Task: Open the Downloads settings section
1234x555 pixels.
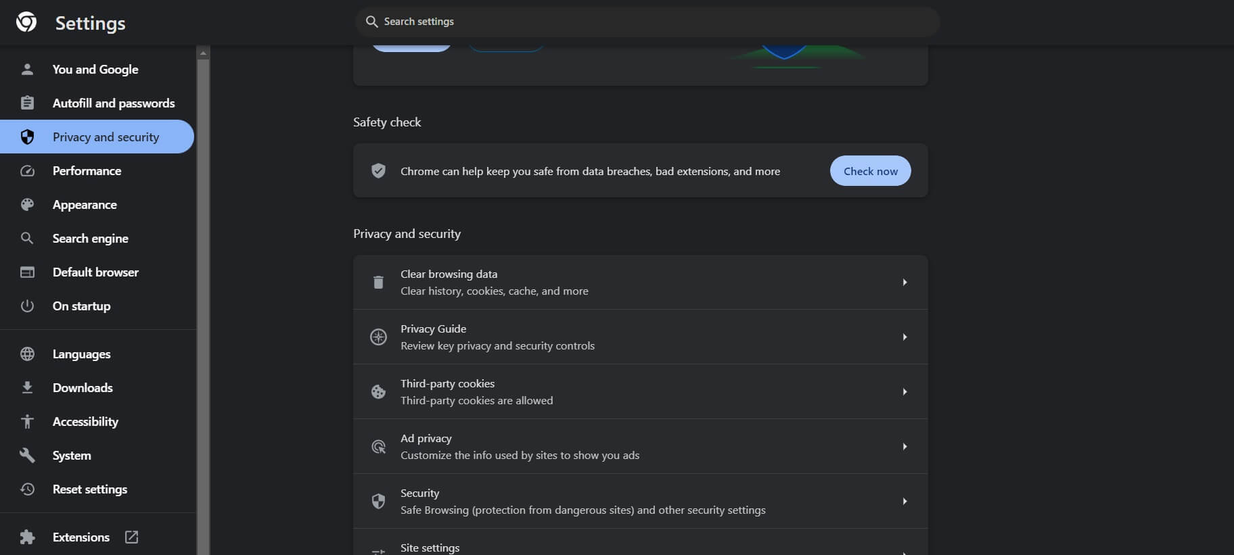Action: [83, 388]
